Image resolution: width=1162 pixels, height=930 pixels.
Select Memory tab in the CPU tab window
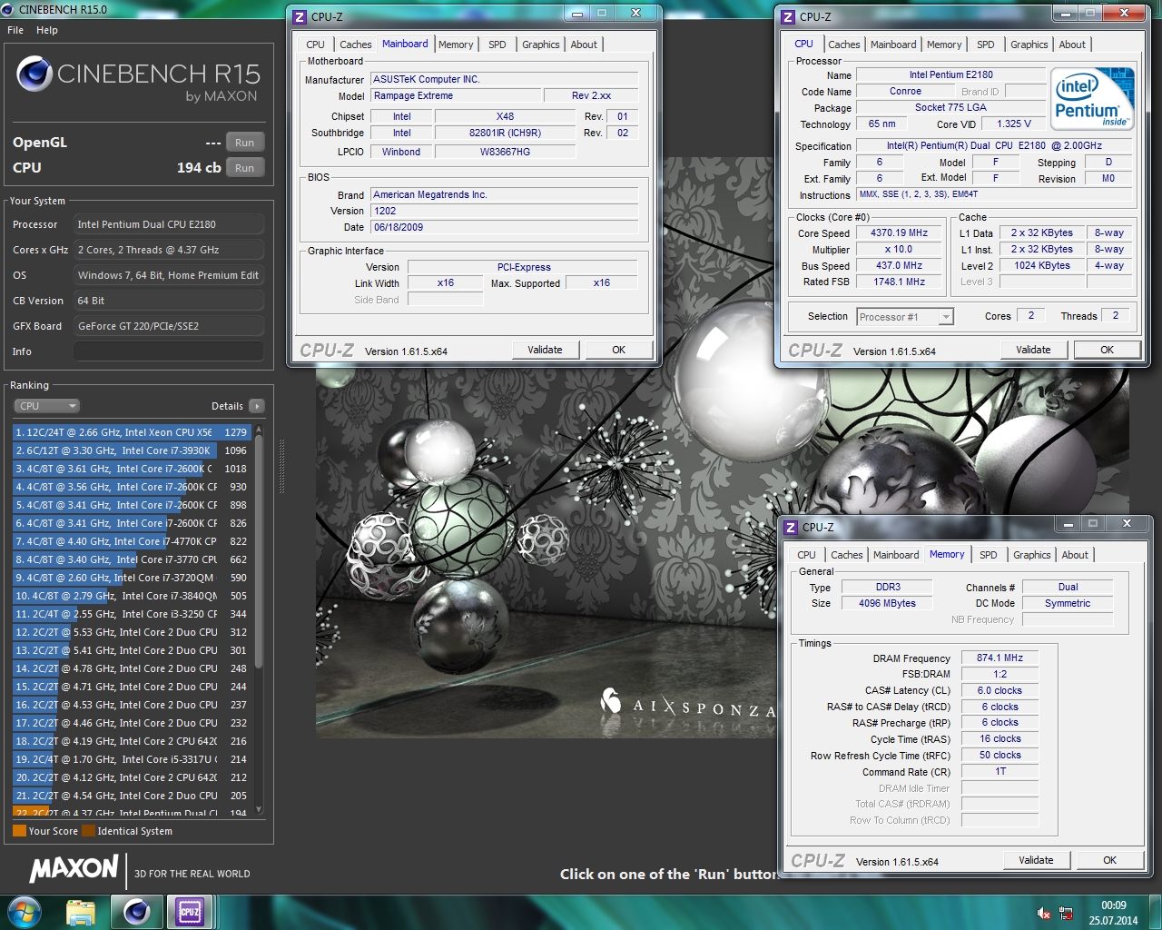pos(943,45)
